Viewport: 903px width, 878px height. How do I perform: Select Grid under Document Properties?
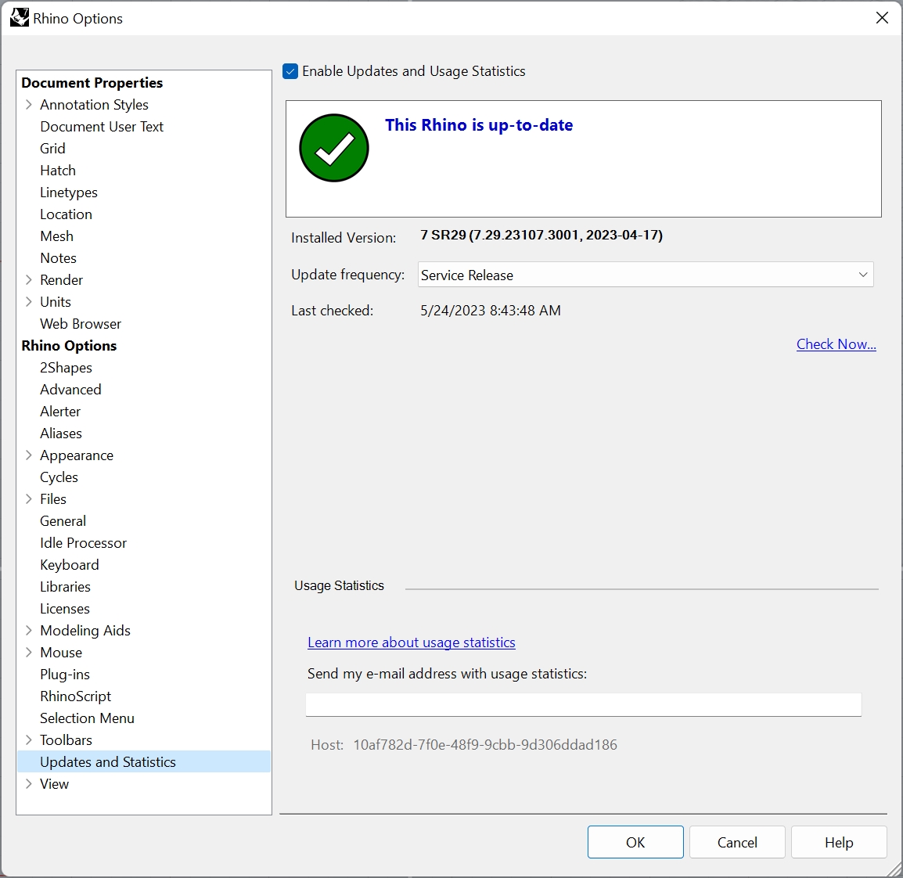tap(53, 149)
